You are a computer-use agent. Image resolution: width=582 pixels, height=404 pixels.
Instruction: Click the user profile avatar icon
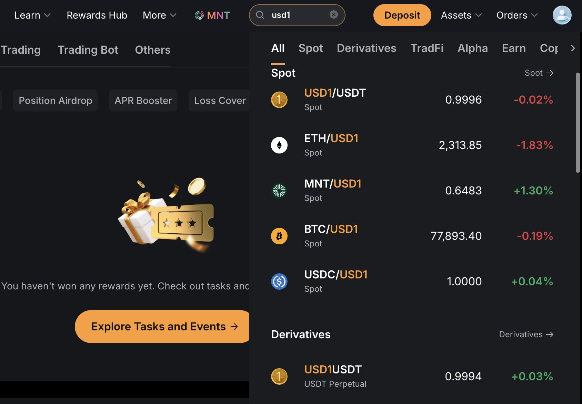(x=562, y=15)
